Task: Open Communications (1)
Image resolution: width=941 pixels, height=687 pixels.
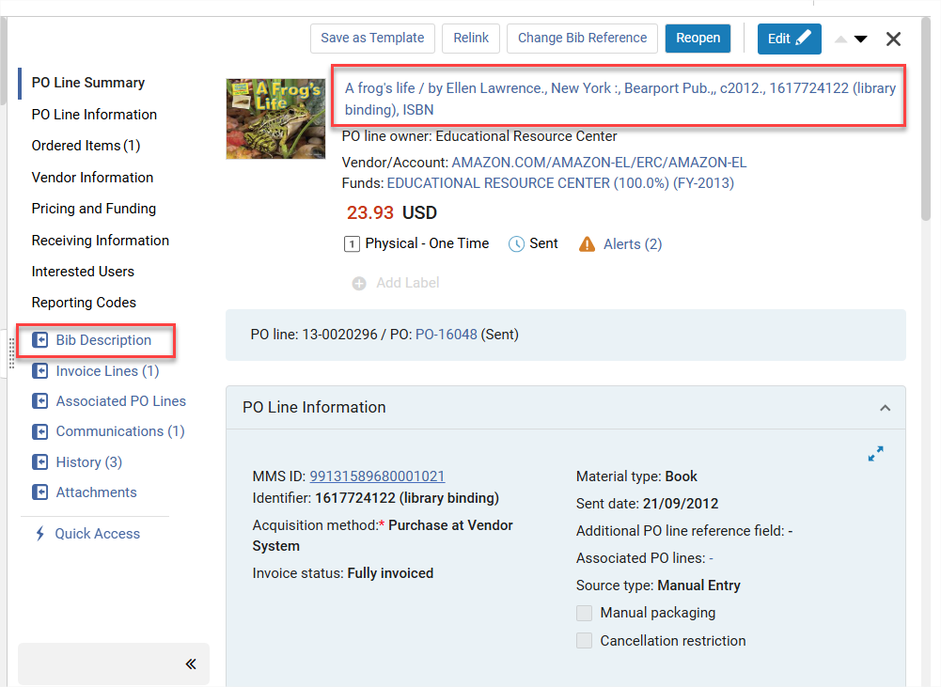Action: [120, 431]
